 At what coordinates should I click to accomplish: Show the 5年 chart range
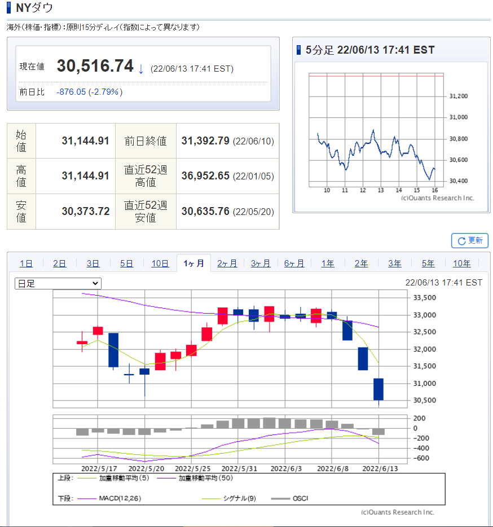(x=428, y=263)
